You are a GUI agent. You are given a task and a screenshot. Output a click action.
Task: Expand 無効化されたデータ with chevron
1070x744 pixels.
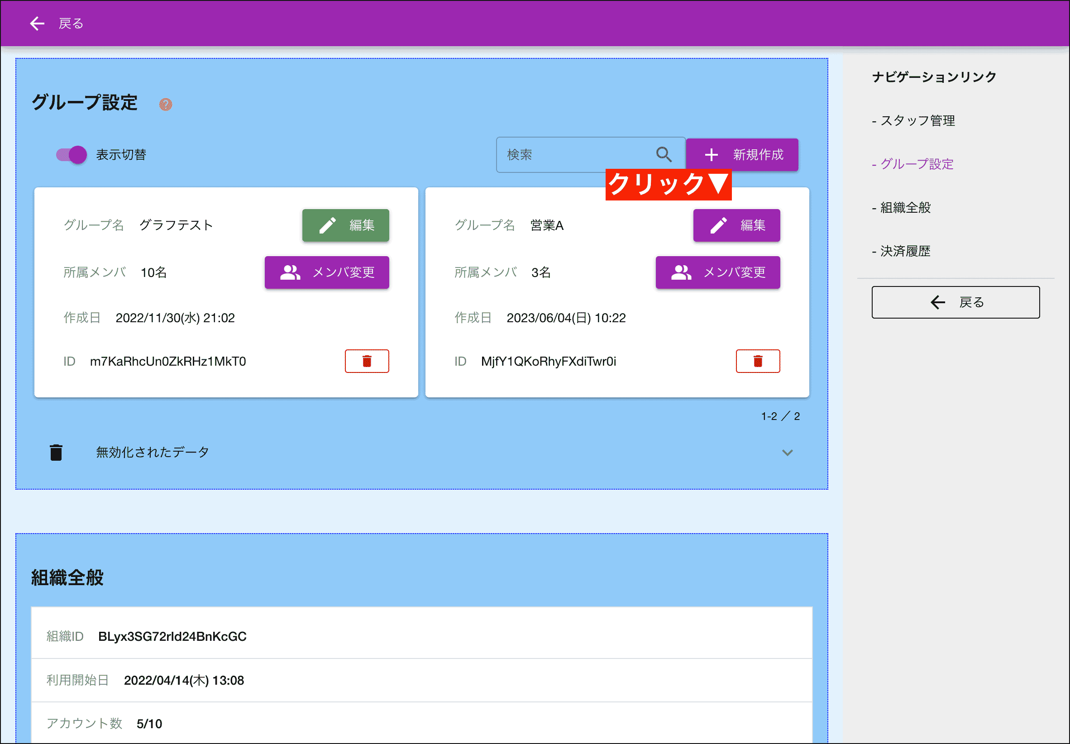click(787, 453)
